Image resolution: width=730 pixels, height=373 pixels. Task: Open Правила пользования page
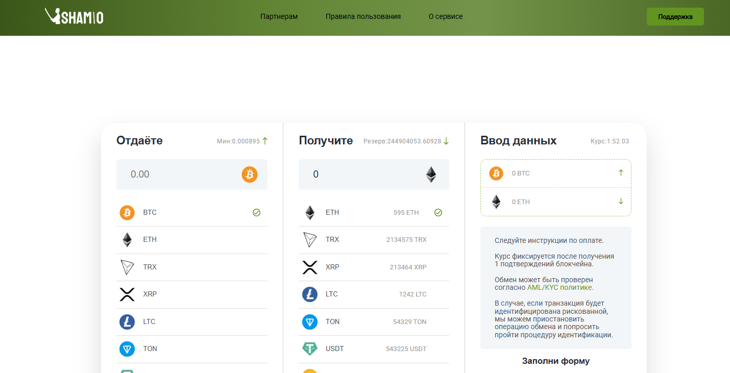tap(363, 16)
